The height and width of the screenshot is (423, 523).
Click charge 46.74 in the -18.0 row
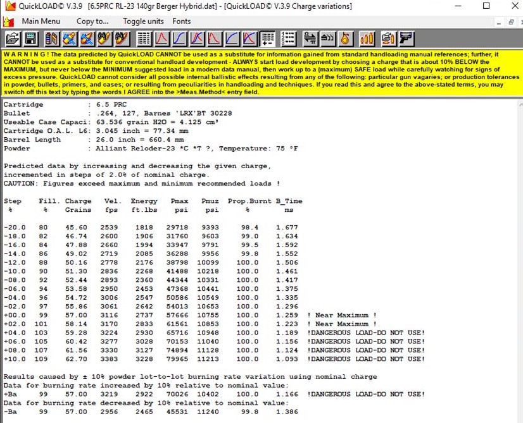pos(76,236)
